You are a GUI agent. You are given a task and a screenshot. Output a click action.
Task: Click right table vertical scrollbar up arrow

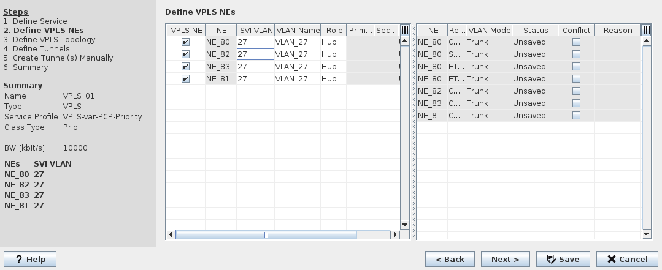pyautogui.click(x=646, y=41)
